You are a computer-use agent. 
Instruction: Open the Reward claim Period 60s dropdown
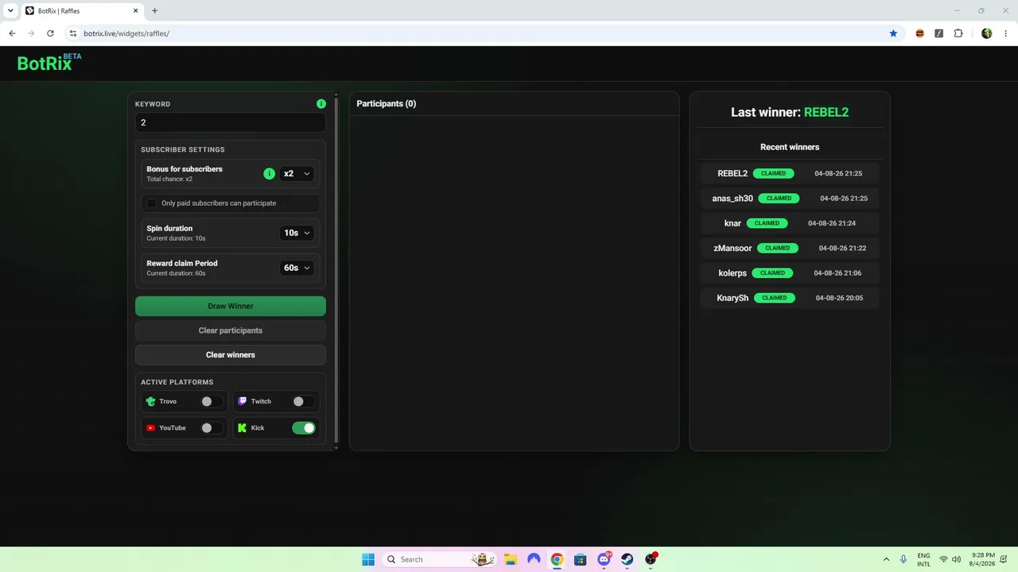297,268
